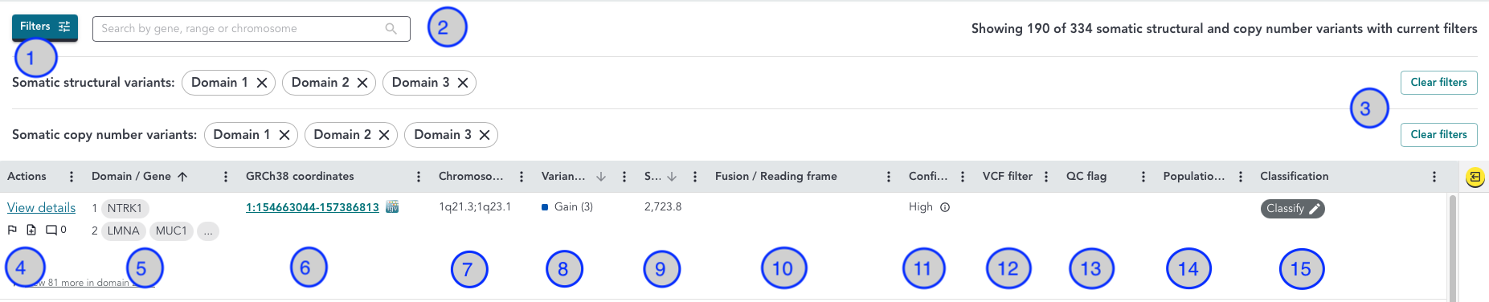Open the View details link

pyautogui.click(x=41, y=207)
